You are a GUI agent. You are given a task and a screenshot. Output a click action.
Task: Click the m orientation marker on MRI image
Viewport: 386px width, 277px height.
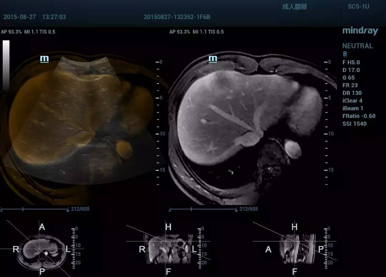(x=213, y=59)
